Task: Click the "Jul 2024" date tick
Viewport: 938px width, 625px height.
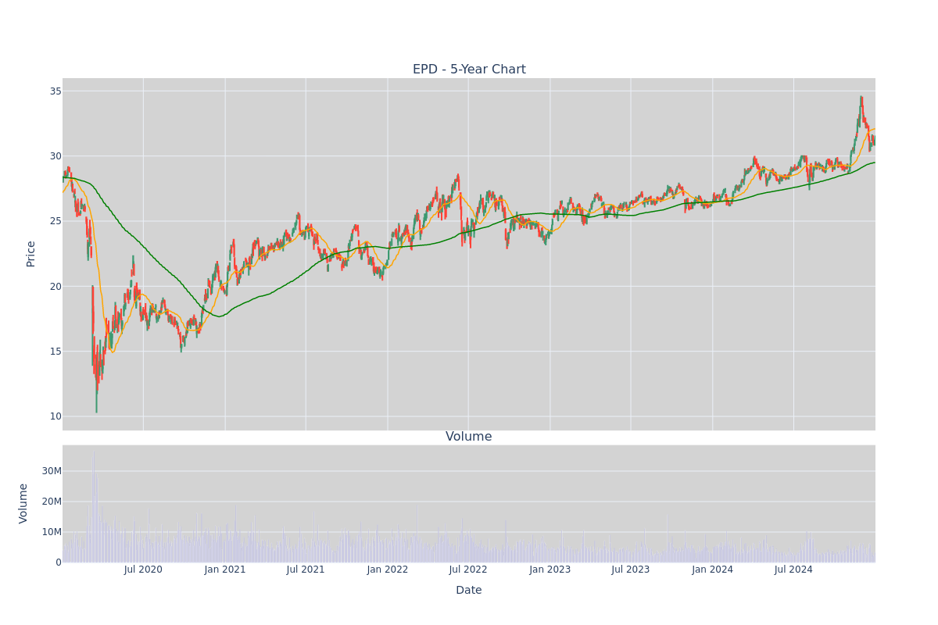Action: click(x=793, y=570)
